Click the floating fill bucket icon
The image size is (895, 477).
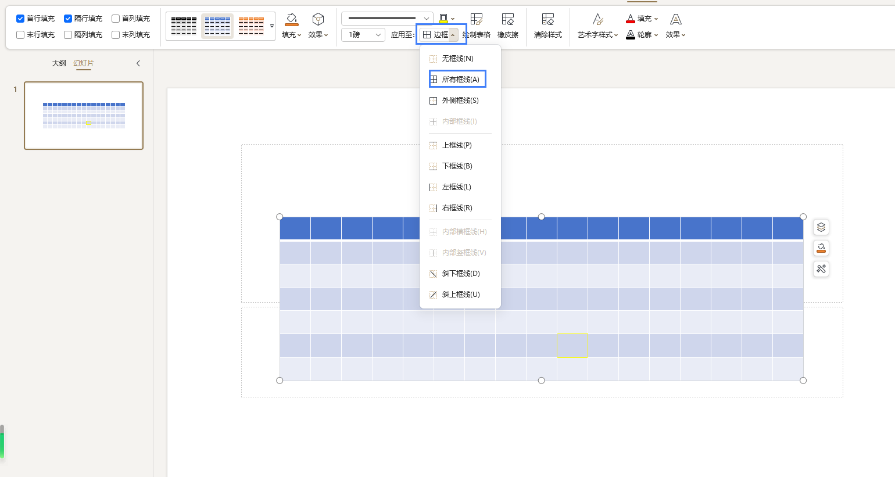(821, 248)
